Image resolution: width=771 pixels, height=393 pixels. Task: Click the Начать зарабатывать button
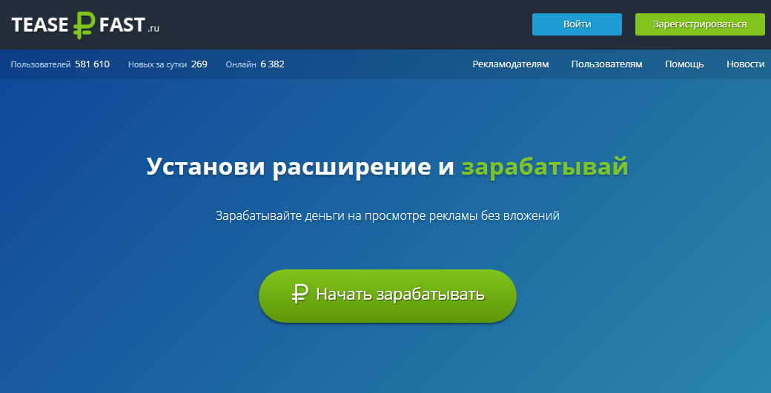point(388,296)
